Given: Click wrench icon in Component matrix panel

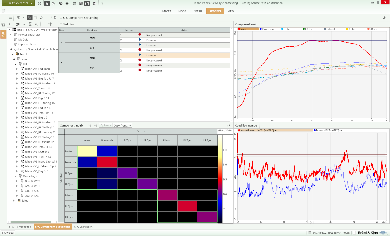Looking at the screenshot, I should coord(229,125).
